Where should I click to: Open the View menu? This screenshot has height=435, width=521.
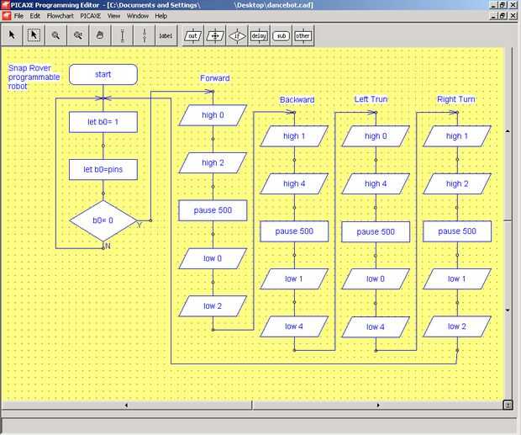click(x=113, y=16)
